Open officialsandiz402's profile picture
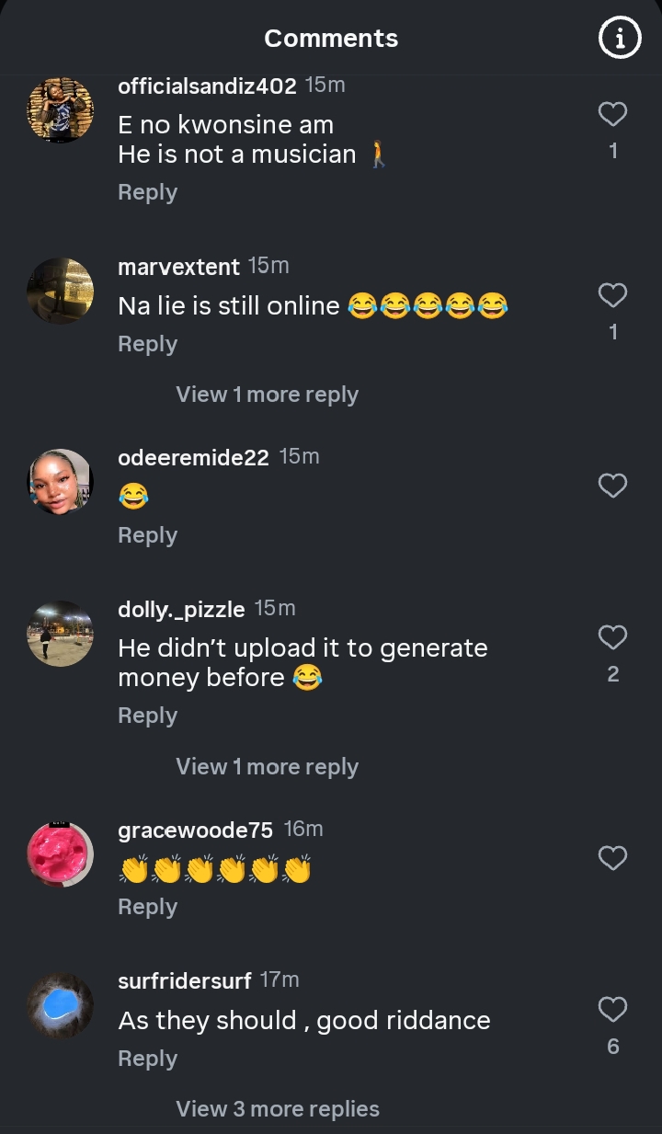The height and width of the screenshot is (1134, 662). click(x=61, y=110)
